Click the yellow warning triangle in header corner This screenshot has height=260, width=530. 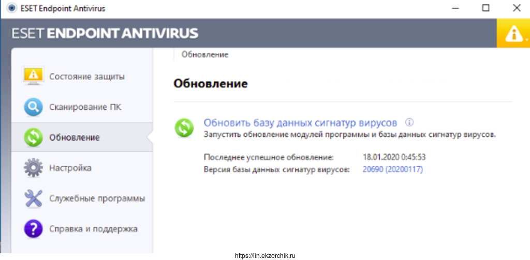click(x=513, y=34)
